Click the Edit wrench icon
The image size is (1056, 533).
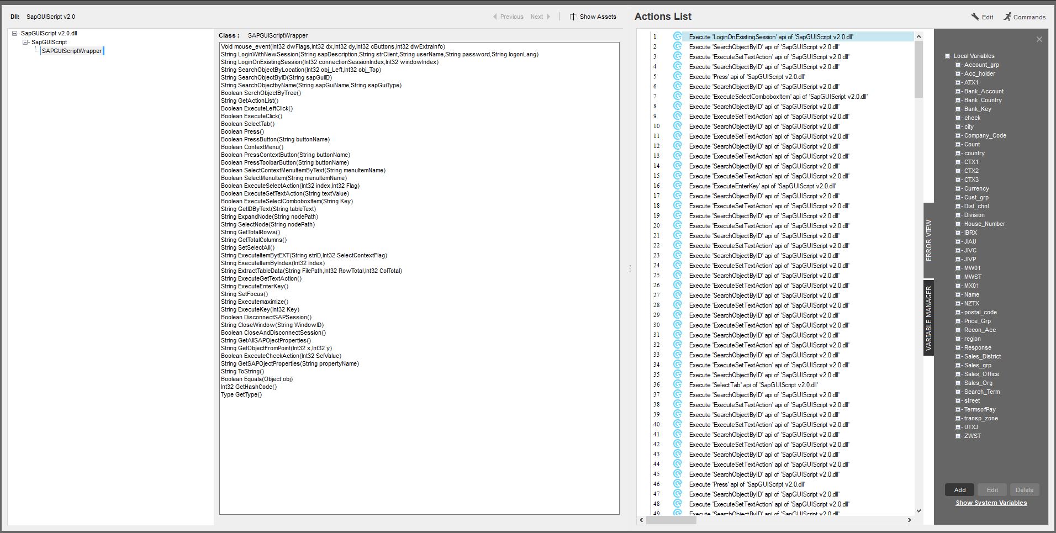(975, 17)
